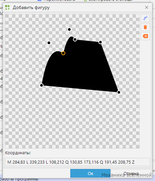Click empty checkerboard canvas in top-right corner
Screen dimensions: 155x181
tap(129, 23)
